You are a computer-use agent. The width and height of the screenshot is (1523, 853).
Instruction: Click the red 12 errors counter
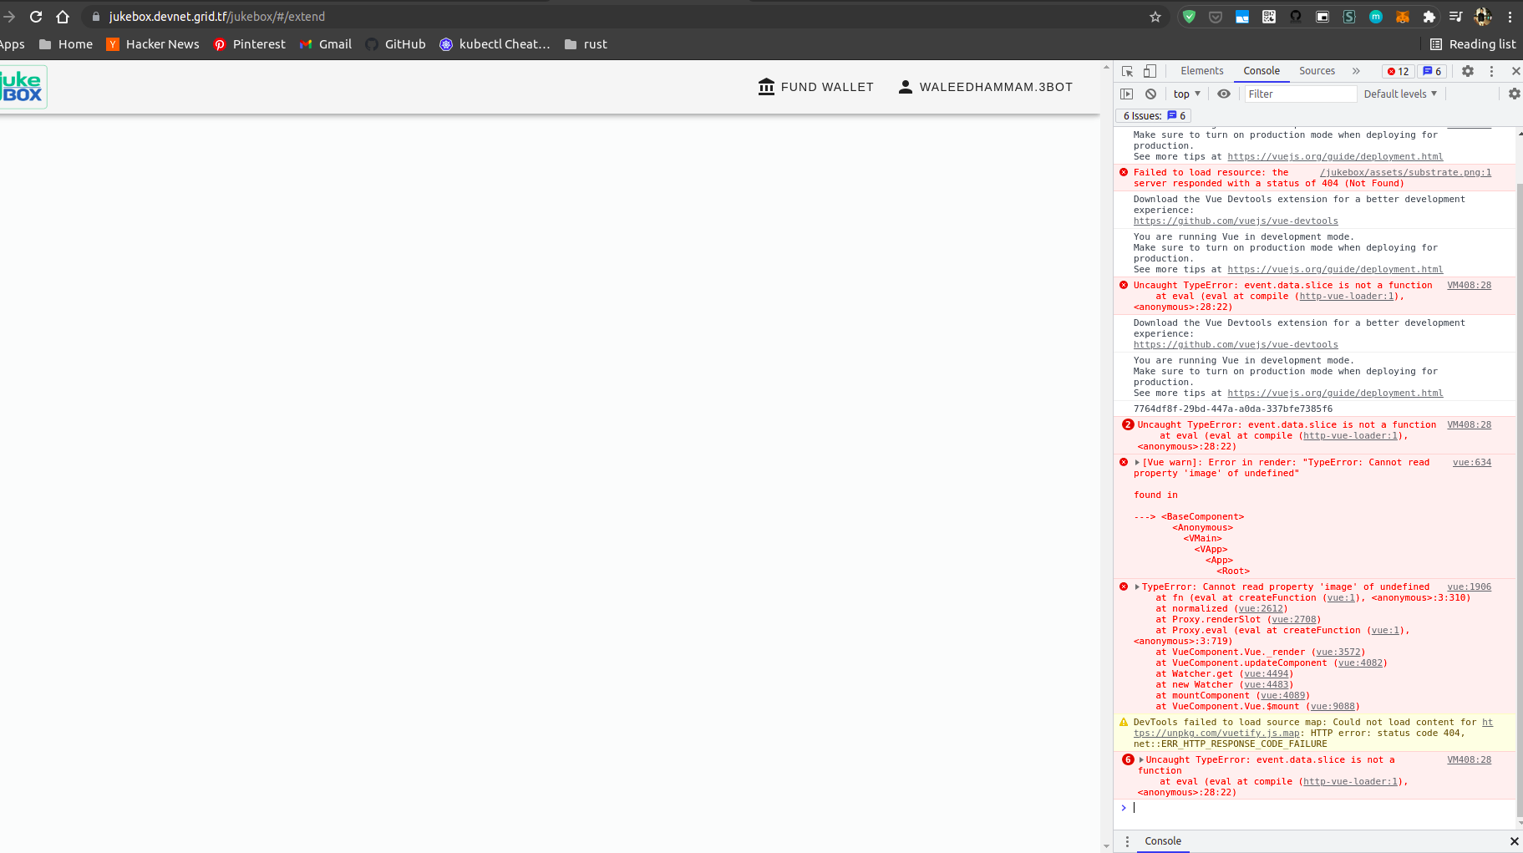point(1399,71)
